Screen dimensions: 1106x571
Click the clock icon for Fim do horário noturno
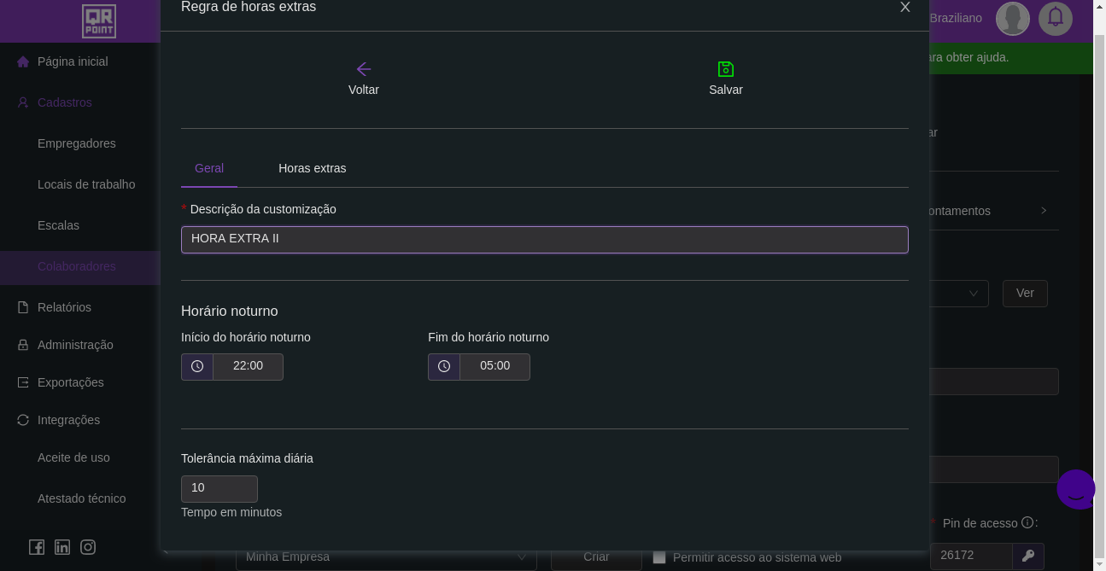point(444,366)
